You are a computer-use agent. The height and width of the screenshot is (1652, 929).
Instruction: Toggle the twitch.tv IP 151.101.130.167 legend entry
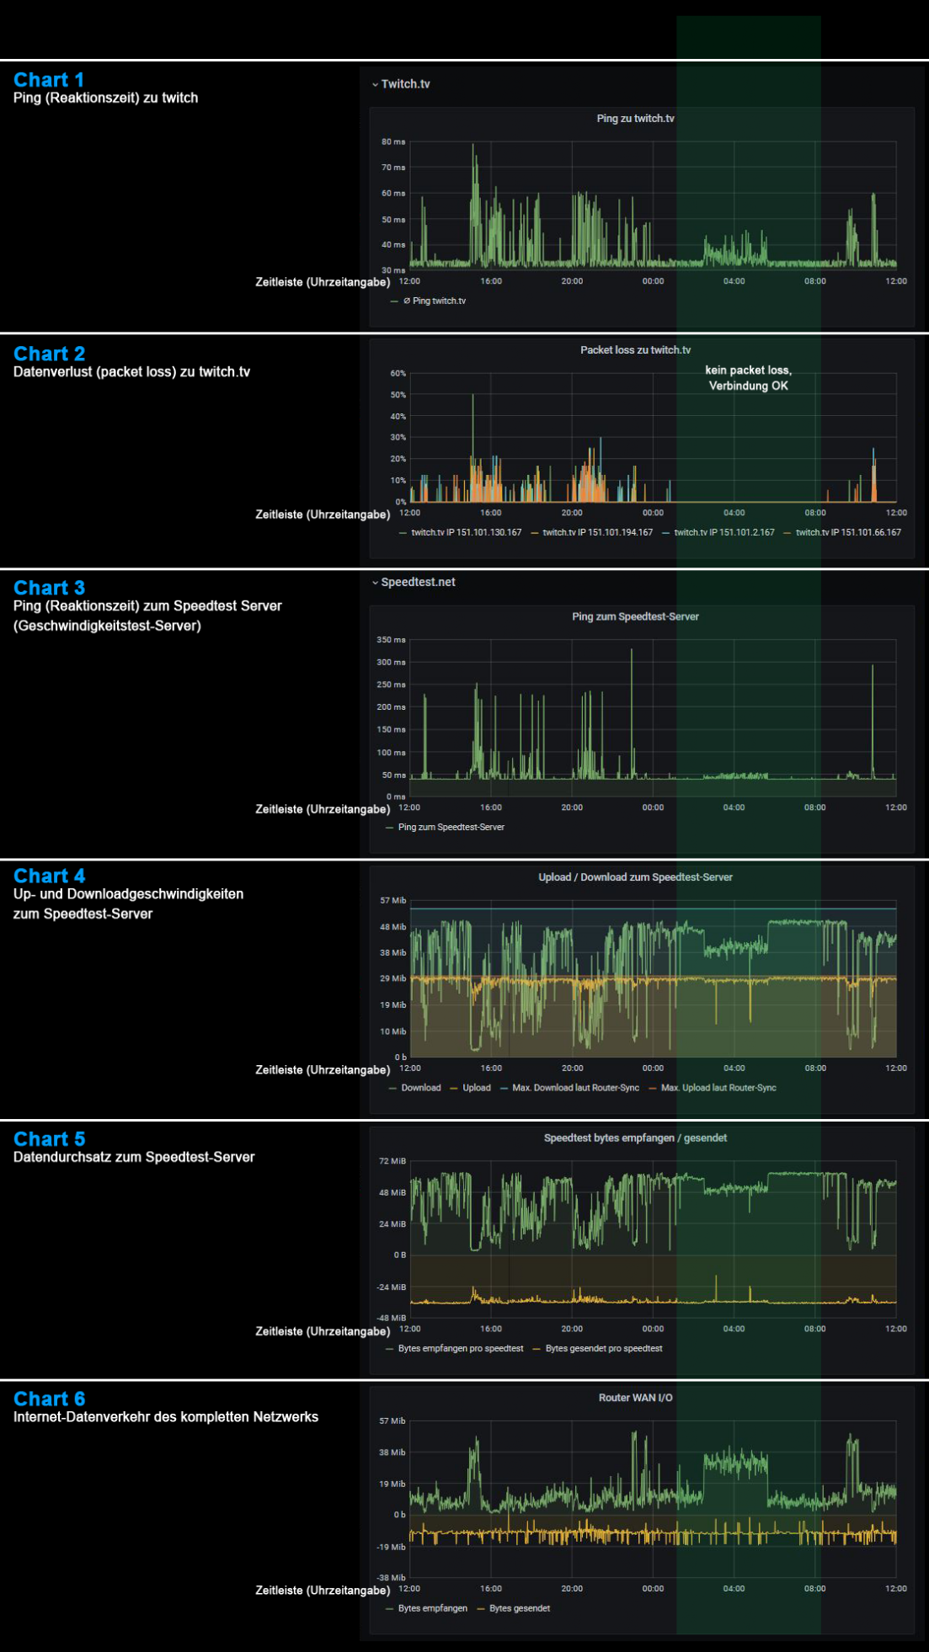(x=466, y=533)
